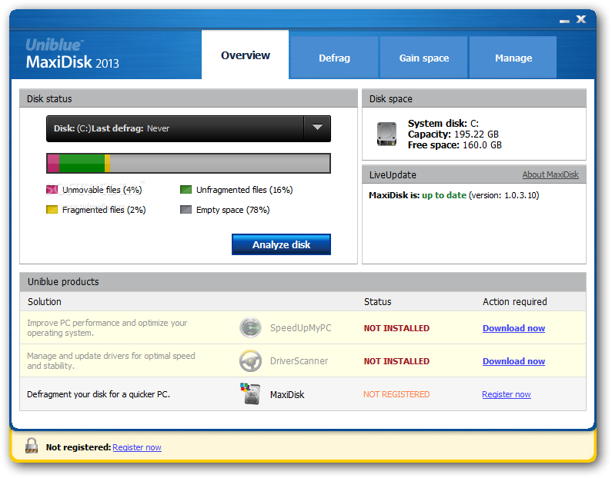The image size is (612, 478).
Task: Click the empty space gray legend icon
Action: [186, 210]
